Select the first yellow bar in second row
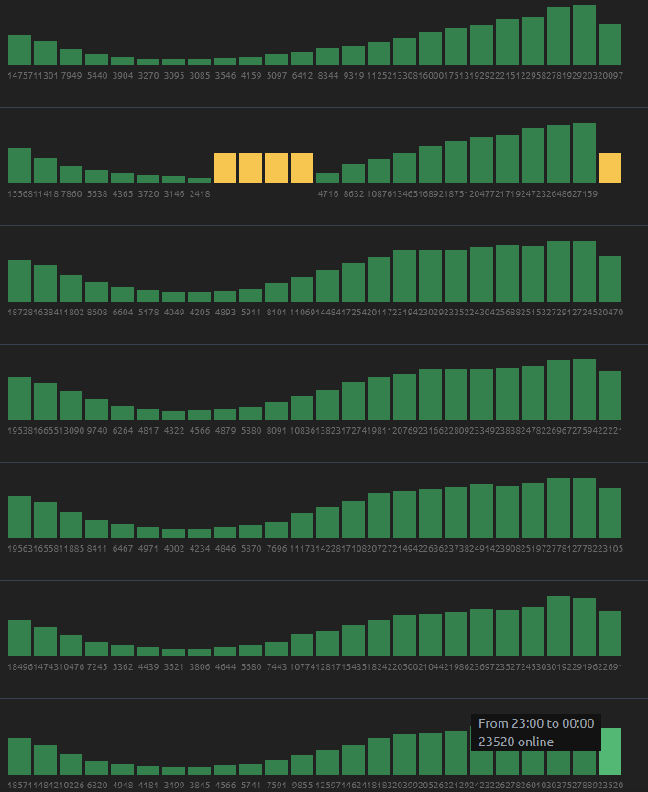This screenshot has width=648, height=792. [225, 168]
